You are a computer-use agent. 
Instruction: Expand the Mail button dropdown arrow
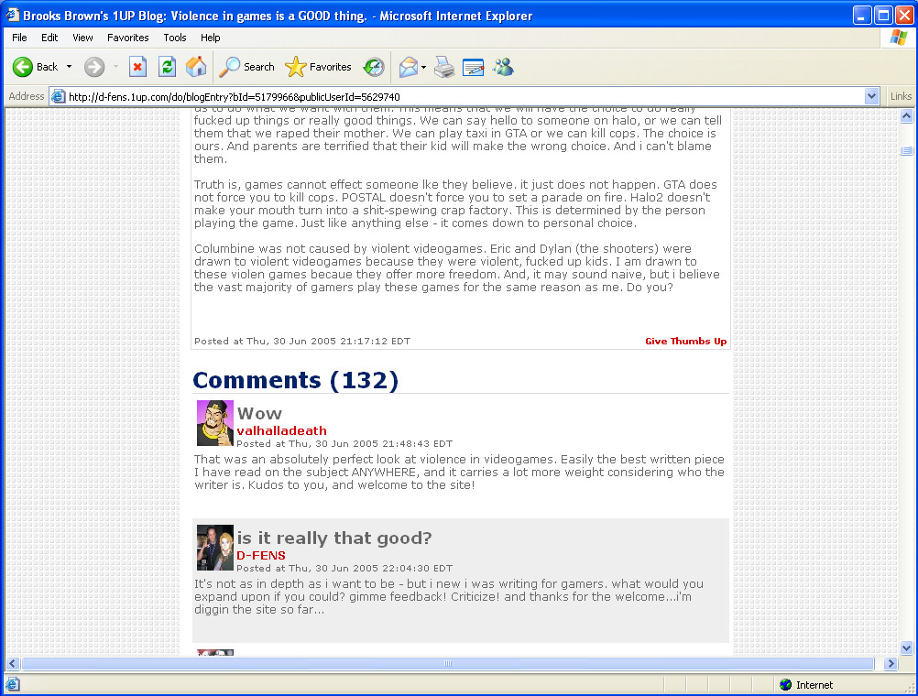[x=423, y=67]
